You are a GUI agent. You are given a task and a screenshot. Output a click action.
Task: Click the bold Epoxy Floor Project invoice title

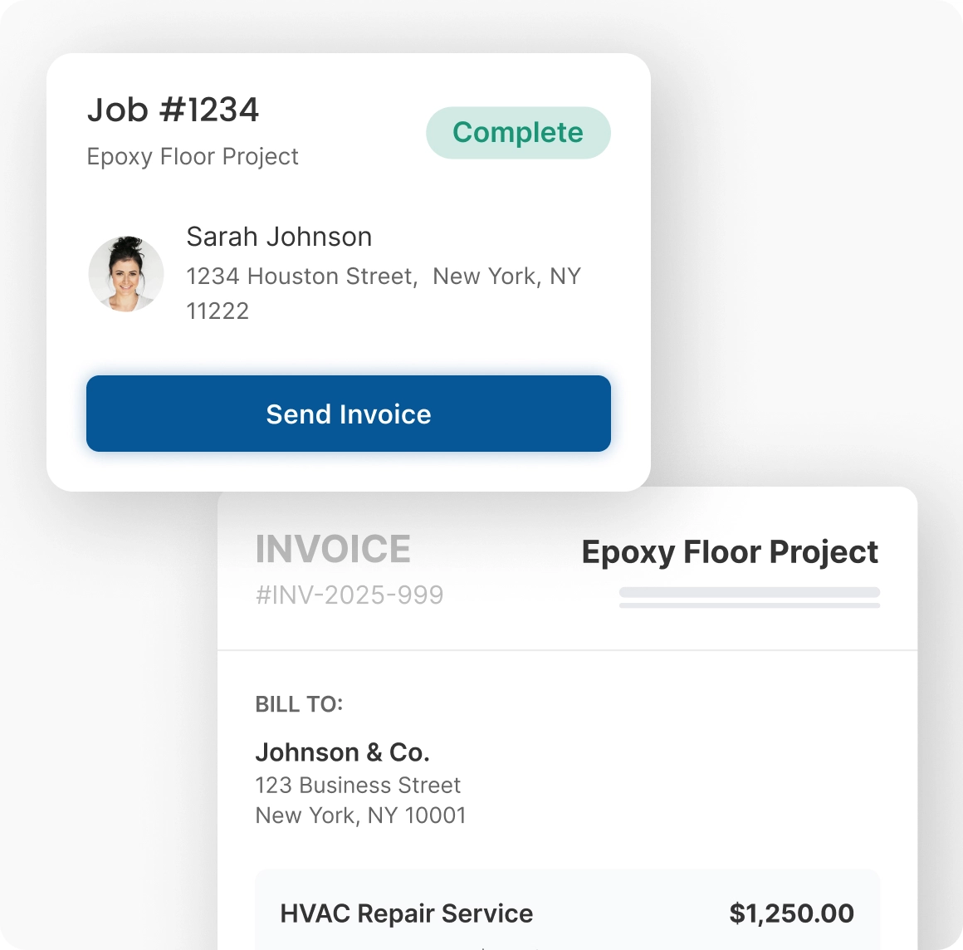click(x=730, y=552)
